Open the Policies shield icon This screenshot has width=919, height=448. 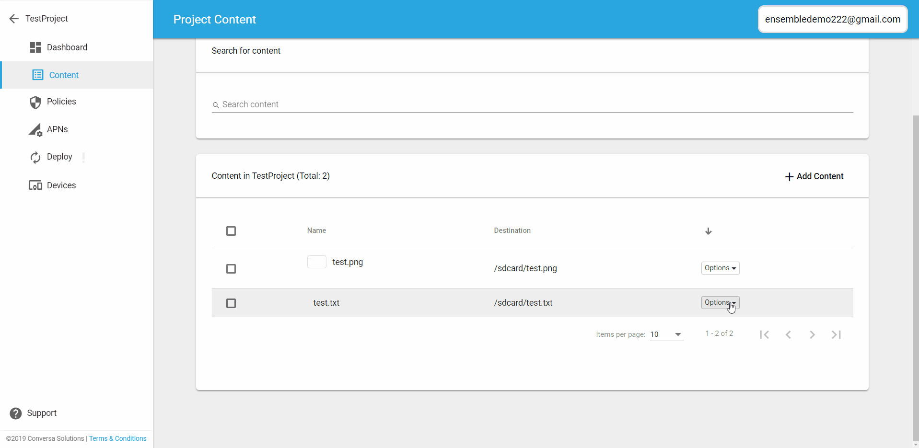(35, 102)
